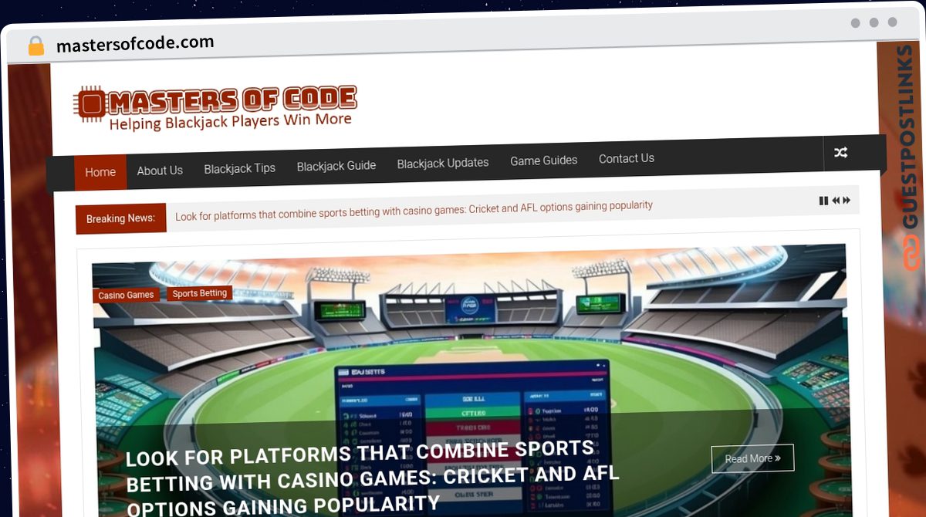The image size is (926, 517).
Task: Open Game Guides menu item
Action: 543,161
